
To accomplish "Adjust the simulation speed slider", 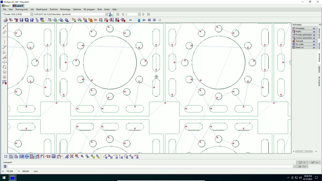I will point(139,20).
